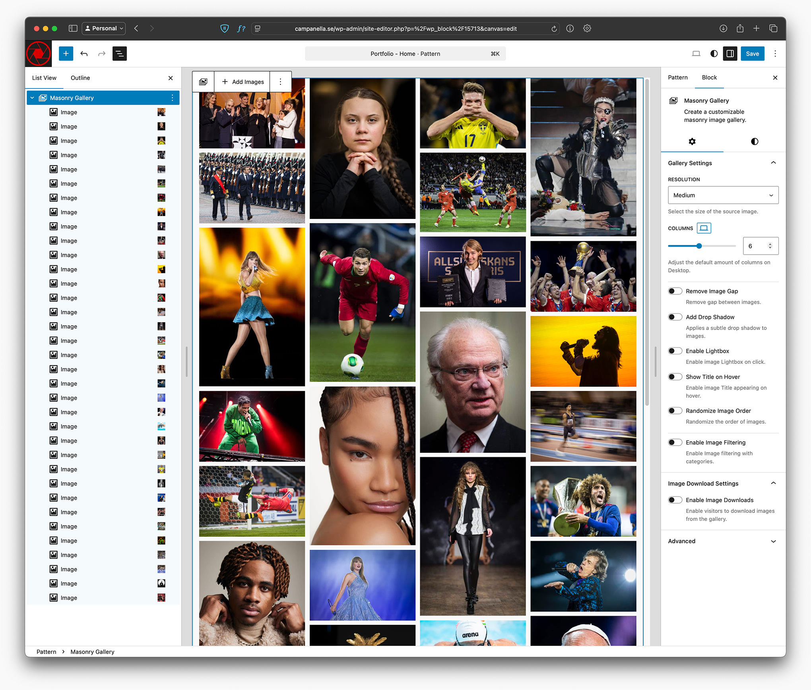Open the Styles half-circle icon in top bar
This screenshot has width=811, height=690.
coord(714,54)
